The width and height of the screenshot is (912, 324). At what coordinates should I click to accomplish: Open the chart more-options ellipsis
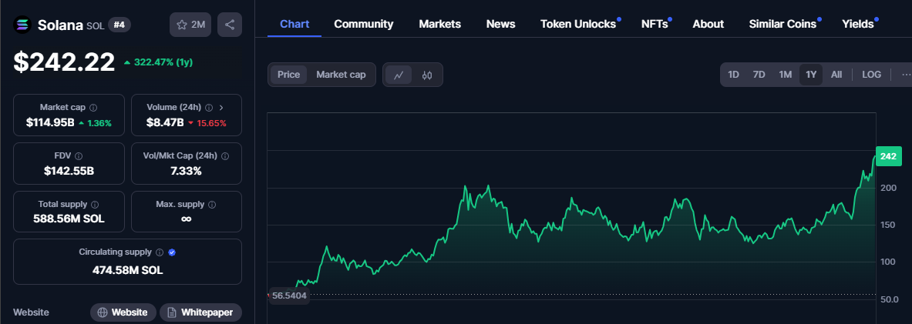tap(906, 75)
